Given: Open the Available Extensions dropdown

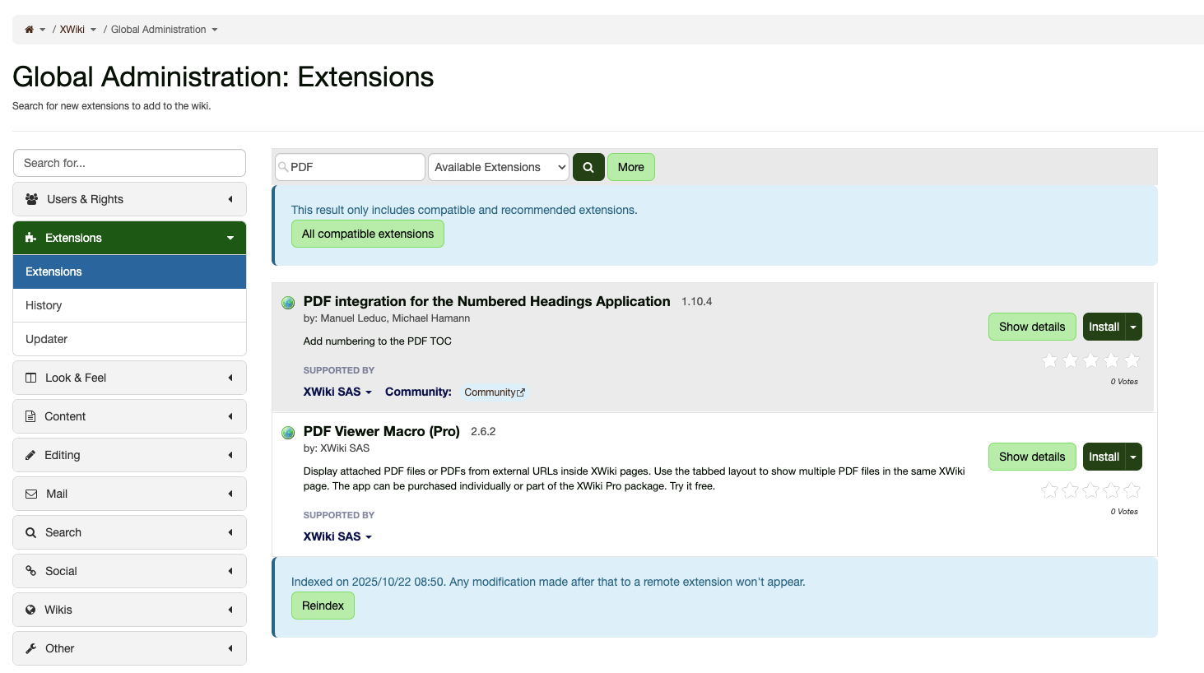Looking at the screenshot, I should pos(499,167).
